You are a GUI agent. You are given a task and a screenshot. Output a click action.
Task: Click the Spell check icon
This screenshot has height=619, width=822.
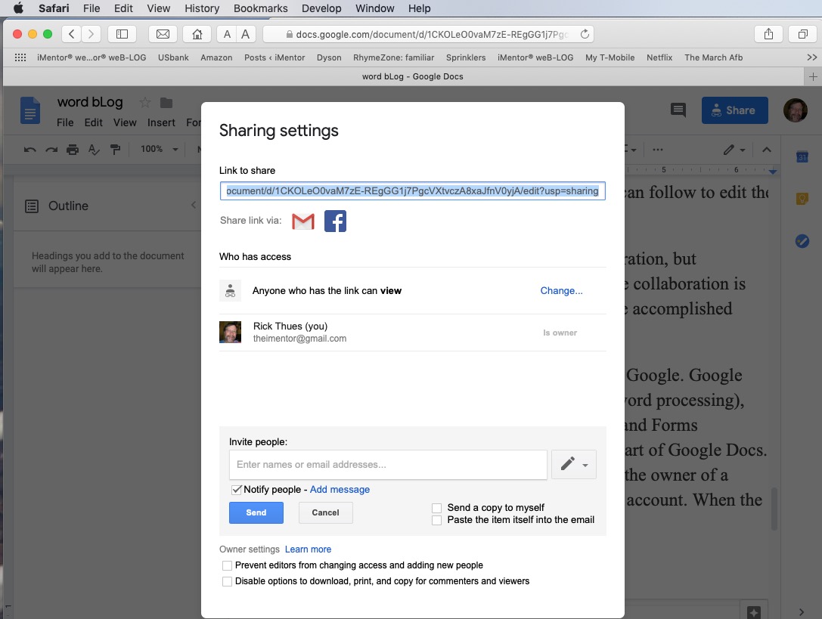point(94,150)
